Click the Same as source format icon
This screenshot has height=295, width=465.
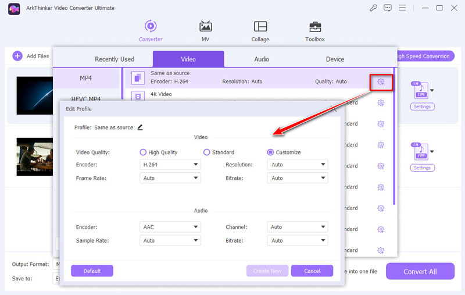[138, 78]
